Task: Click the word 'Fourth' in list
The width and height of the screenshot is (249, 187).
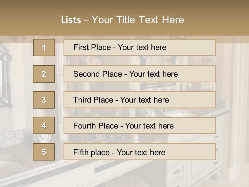Action: [85, 126]
